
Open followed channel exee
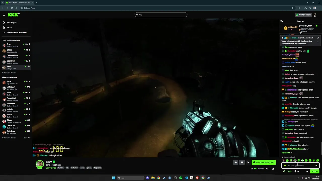pyautogui.click(x=16, y=67)
